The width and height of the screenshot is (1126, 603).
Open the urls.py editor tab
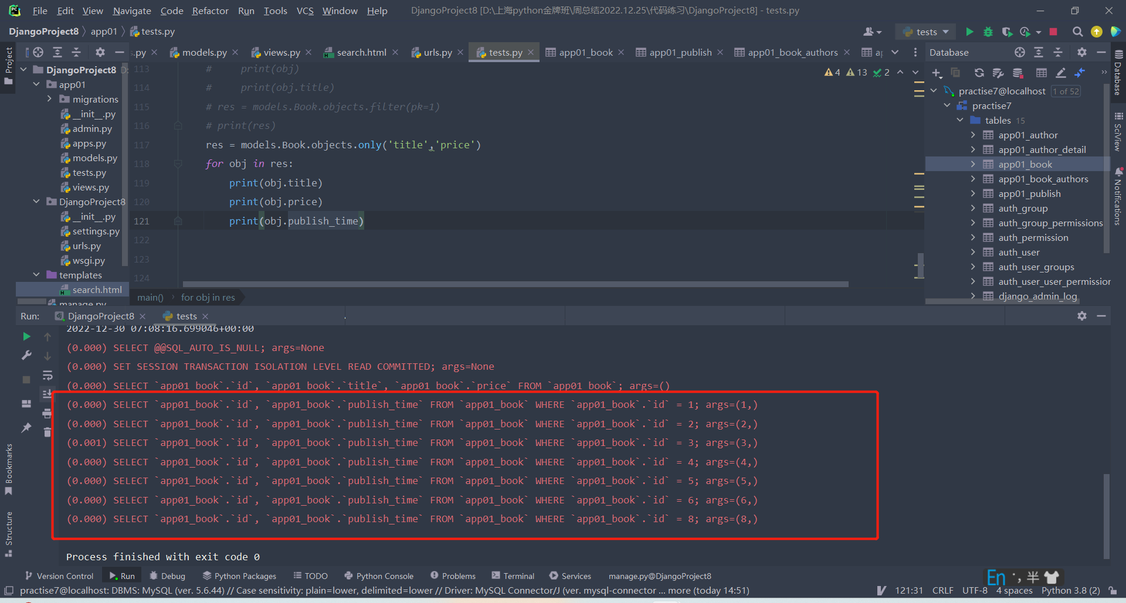pos(437,52)
